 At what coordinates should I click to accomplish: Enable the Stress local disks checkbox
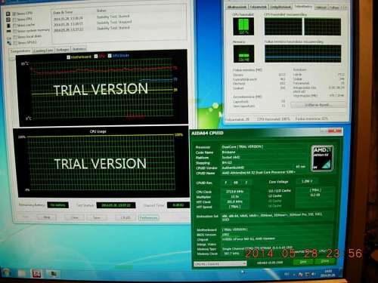tap(14, 37)
